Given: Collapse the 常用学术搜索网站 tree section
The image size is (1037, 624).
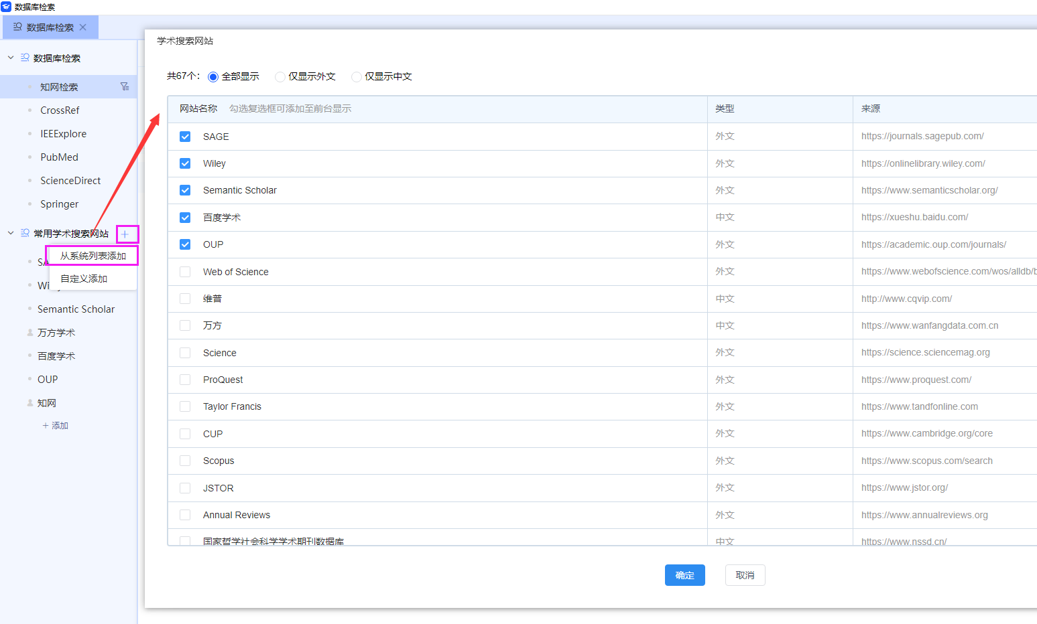Looking at the screenshot, I should point(11,233).
